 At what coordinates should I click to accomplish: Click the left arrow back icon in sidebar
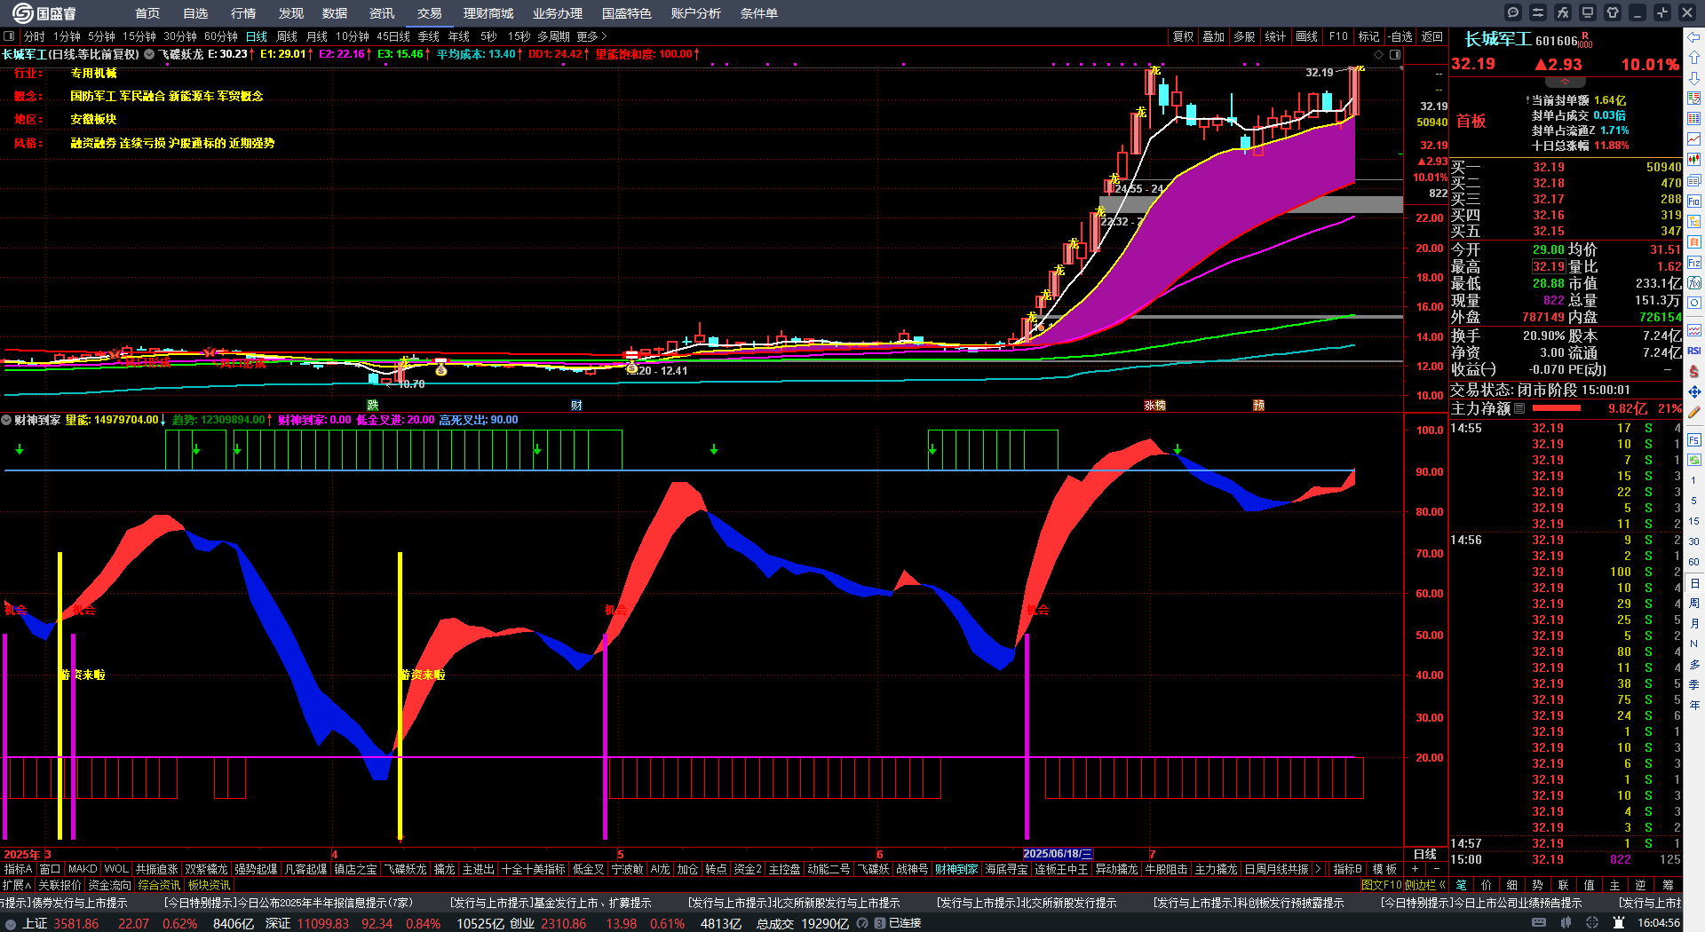1694,37
